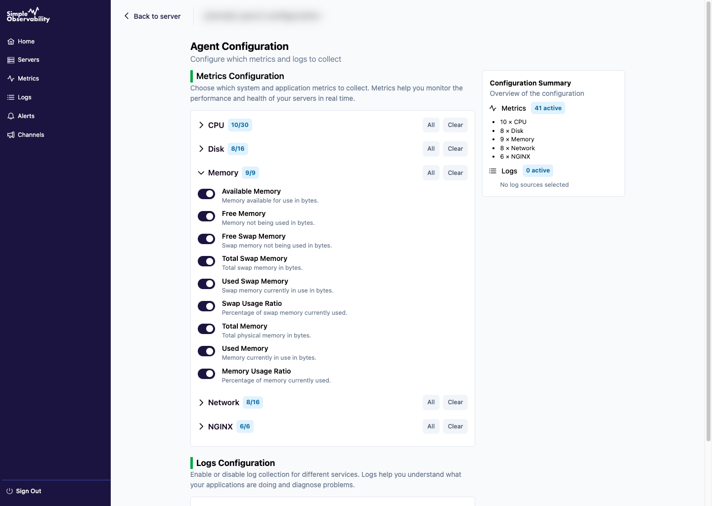
Task: Toggle the Memory Usage Ratio switch
Action: coord(206,374)
